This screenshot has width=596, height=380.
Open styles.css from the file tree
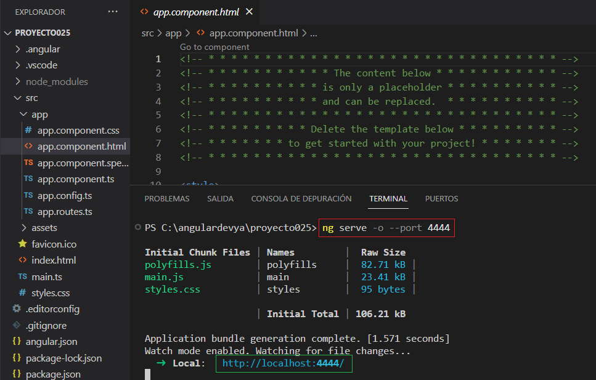pyautogui.click(x=51, y=293)
